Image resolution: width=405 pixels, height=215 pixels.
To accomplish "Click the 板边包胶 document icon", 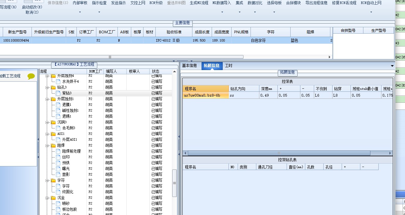I will pos(58,209).
